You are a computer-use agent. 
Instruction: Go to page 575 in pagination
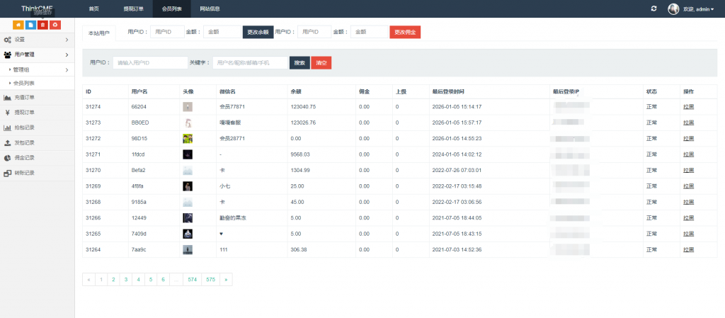(210, 280)
